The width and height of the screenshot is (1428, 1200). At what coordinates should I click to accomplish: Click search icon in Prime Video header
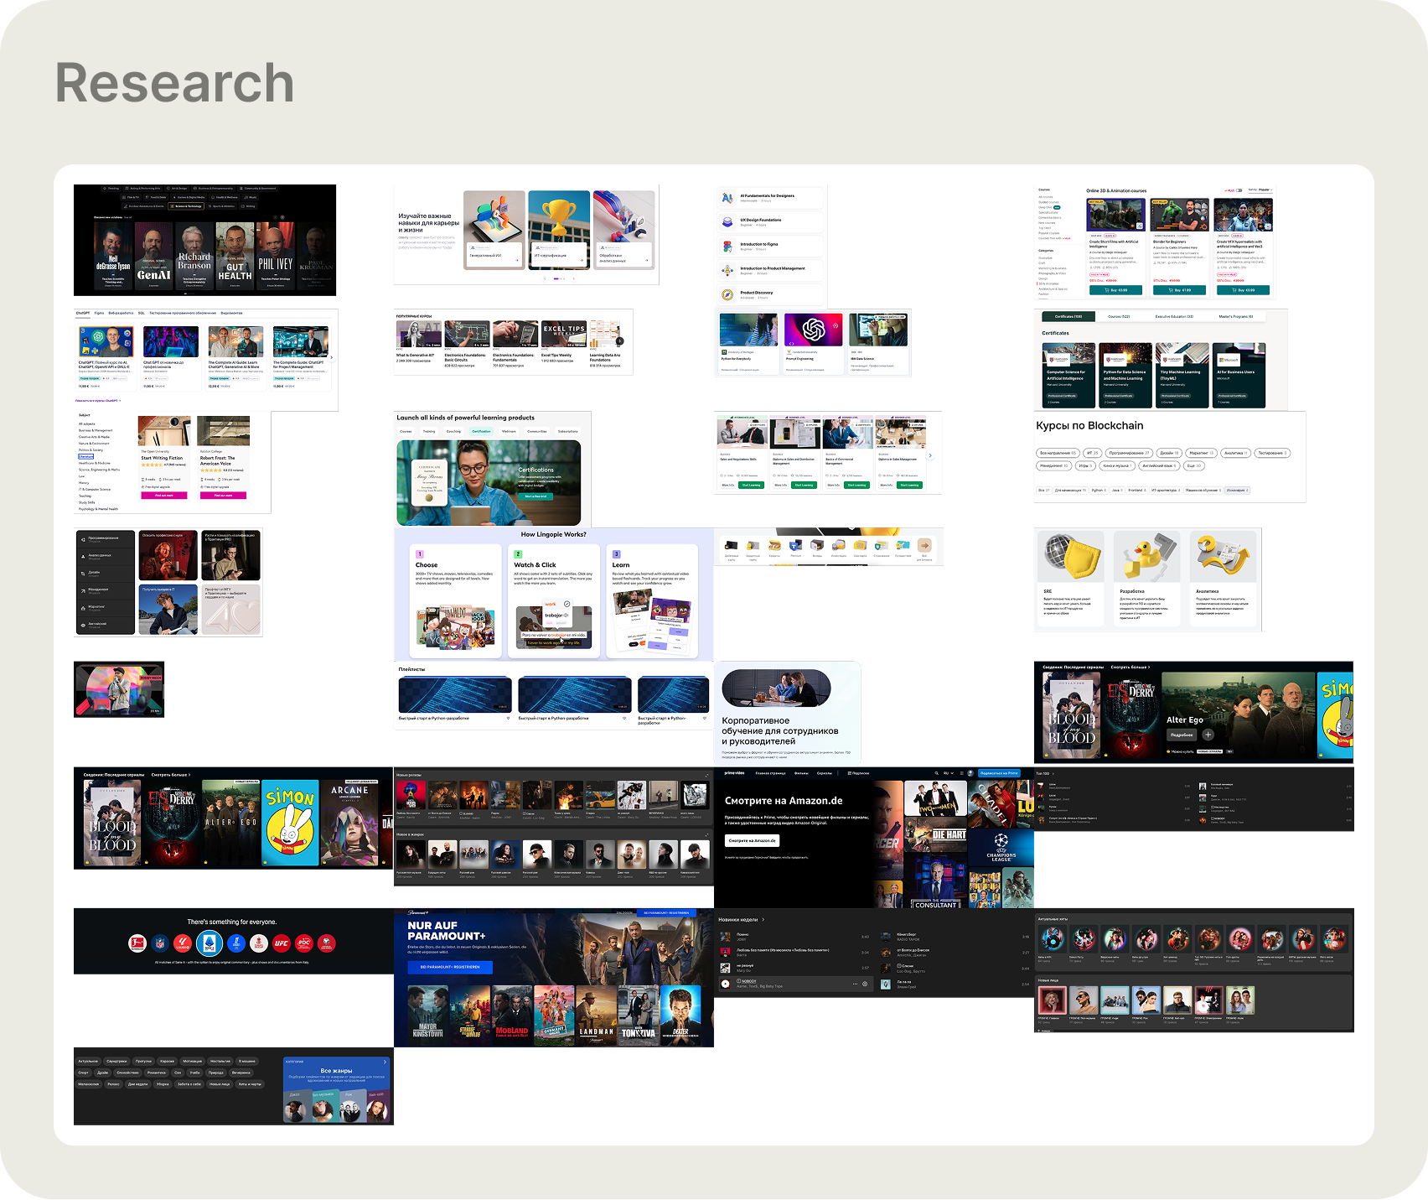click(x=937, y=773)
